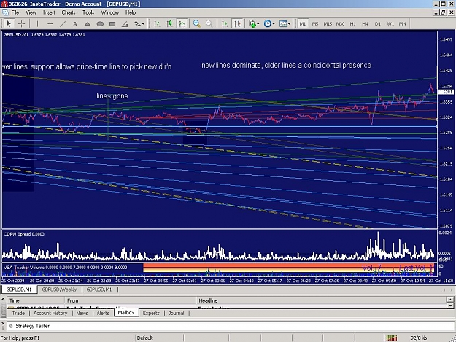The width and height of the screenshot is (456, 342).
Task: Sort mailbox by Time column header
Action: tap(36, 300)
